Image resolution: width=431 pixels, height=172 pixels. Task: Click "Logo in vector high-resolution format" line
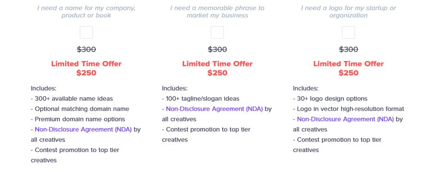click(x=349, y=109)
